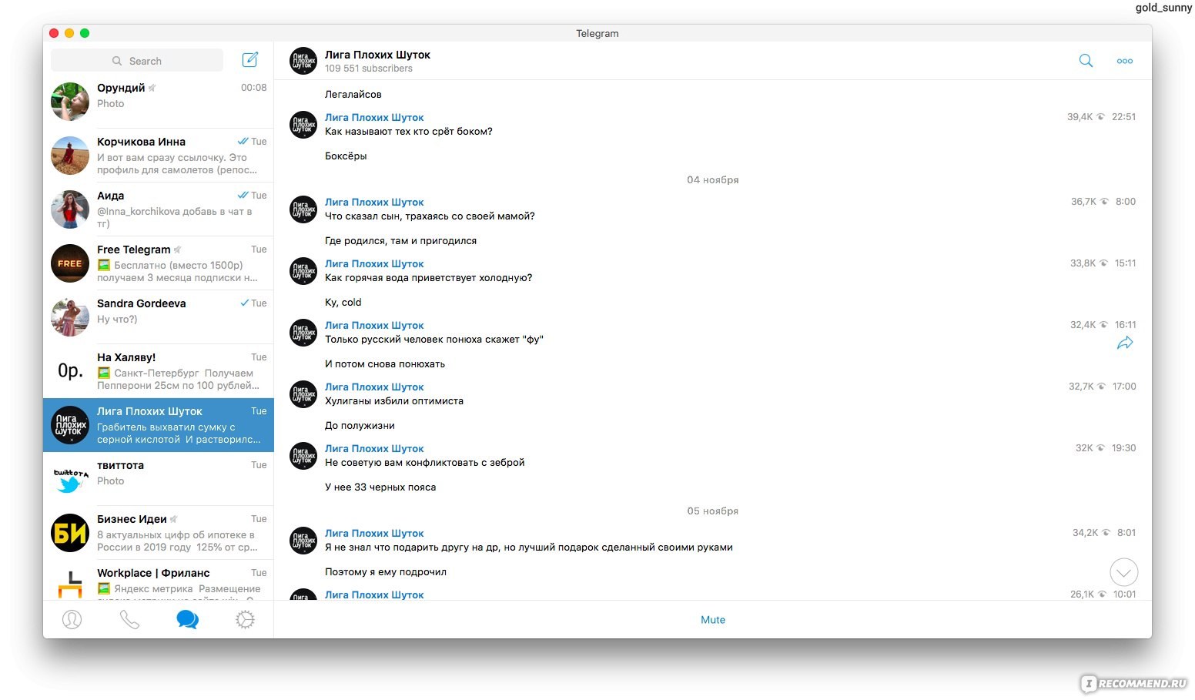The height and width of the screenshot is (700, 1195).
Task: Open the Contacts tab icon
Action: [72, 619]
